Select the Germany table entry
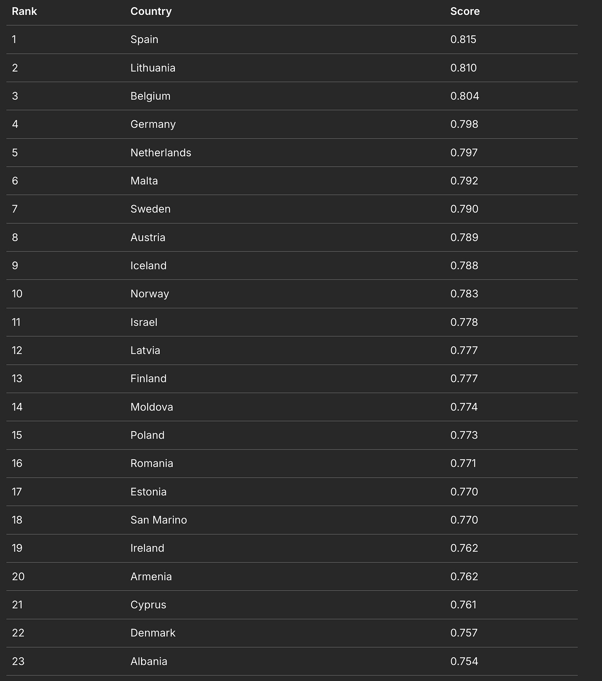Viewport: 602px width, 681px height. point(153,124)
